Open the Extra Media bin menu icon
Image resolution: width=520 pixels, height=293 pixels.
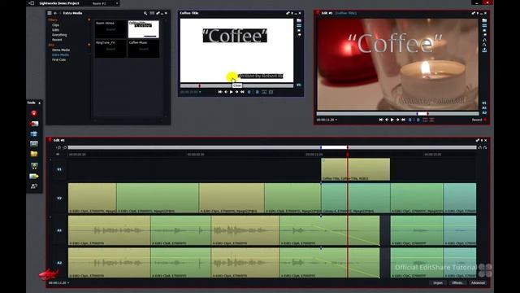[50, 13]
